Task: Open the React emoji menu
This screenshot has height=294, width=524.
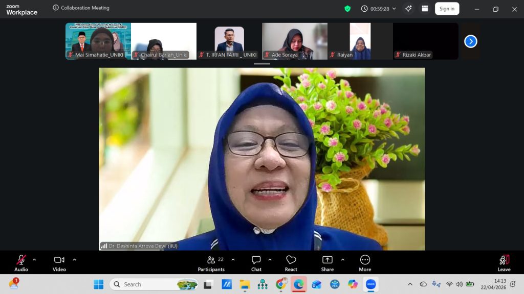Action: click(x=291, y=263)
